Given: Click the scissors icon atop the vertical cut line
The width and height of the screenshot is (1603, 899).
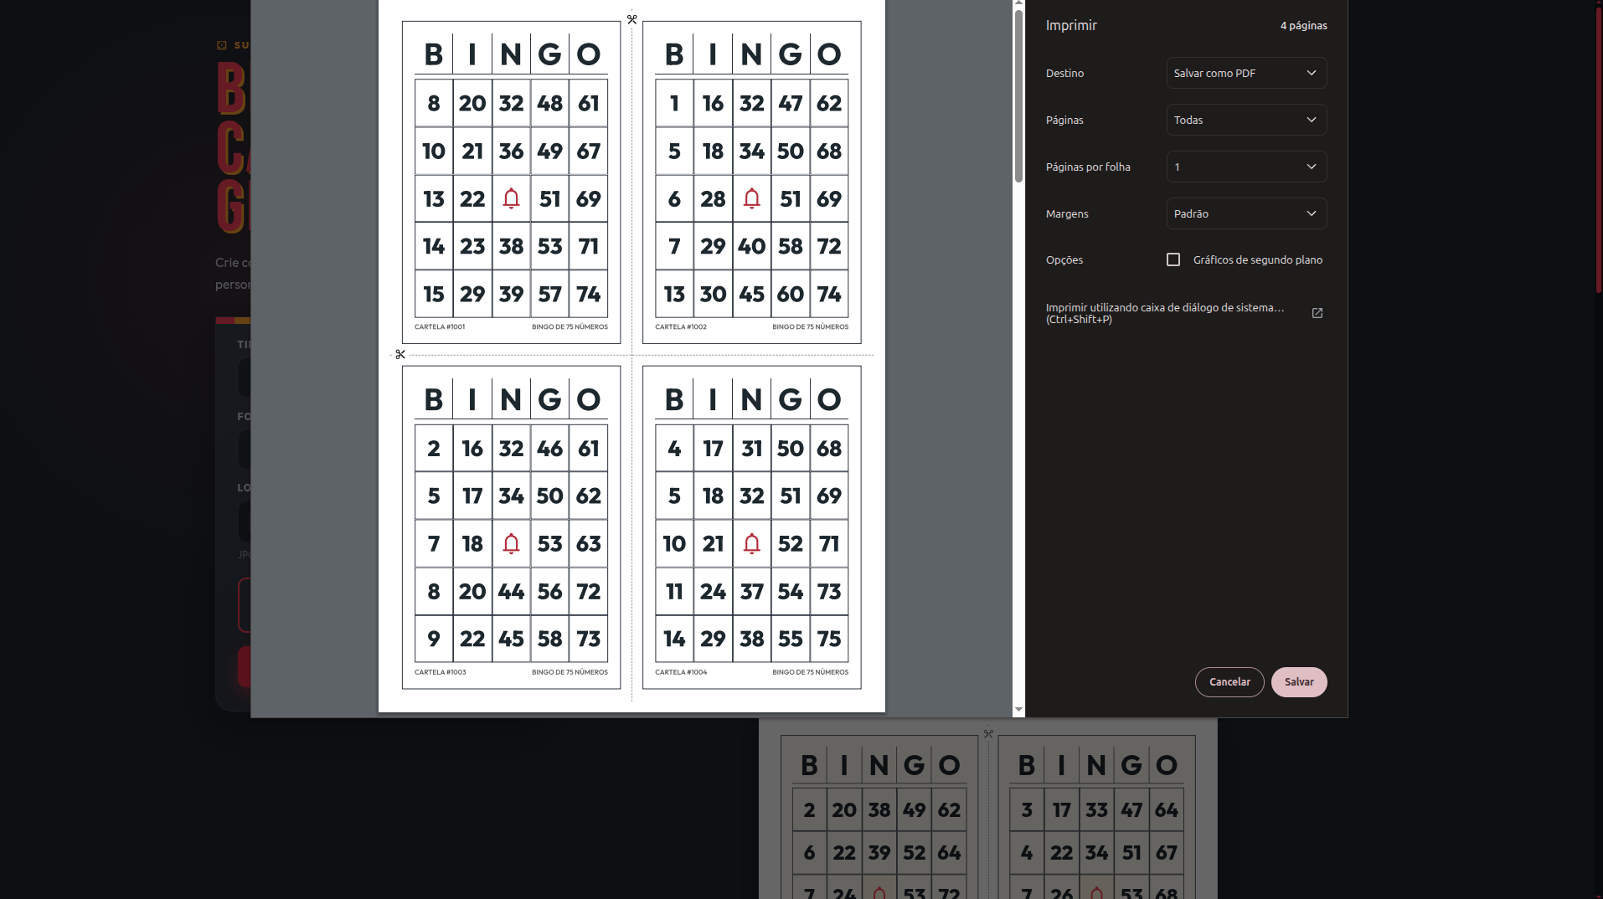Looking at the screenshot, I should point(632,19).
